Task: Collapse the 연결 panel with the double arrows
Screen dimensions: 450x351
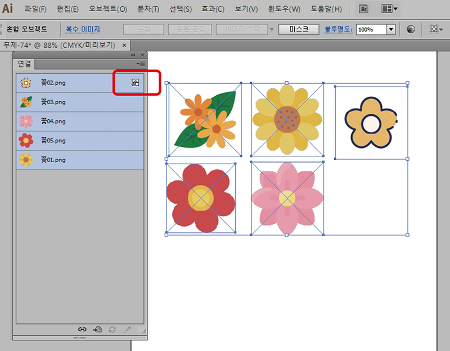Action: click(x=133, y=55)
